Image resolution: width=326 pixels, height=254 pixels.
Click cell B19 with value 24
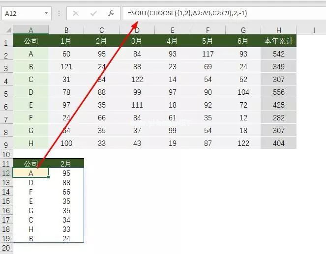coord(66,238)
